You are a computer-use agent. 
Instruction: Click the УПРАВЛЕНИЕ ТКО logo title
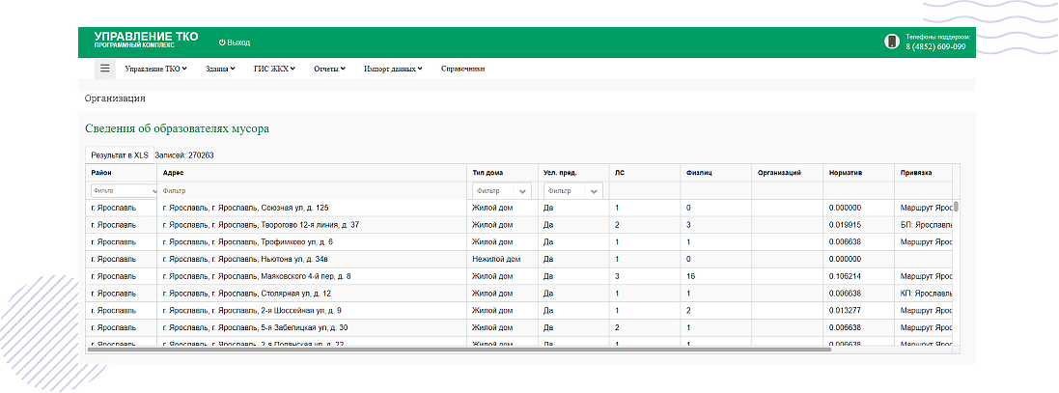146,37
